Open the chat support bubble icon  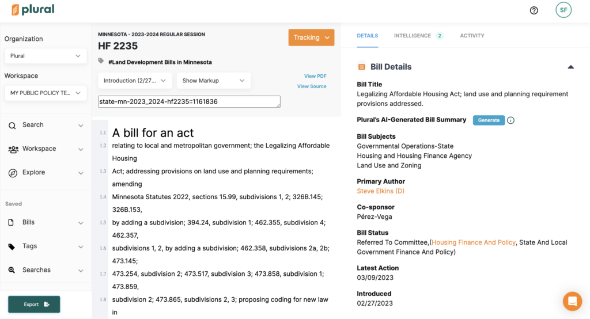point(572,301)
